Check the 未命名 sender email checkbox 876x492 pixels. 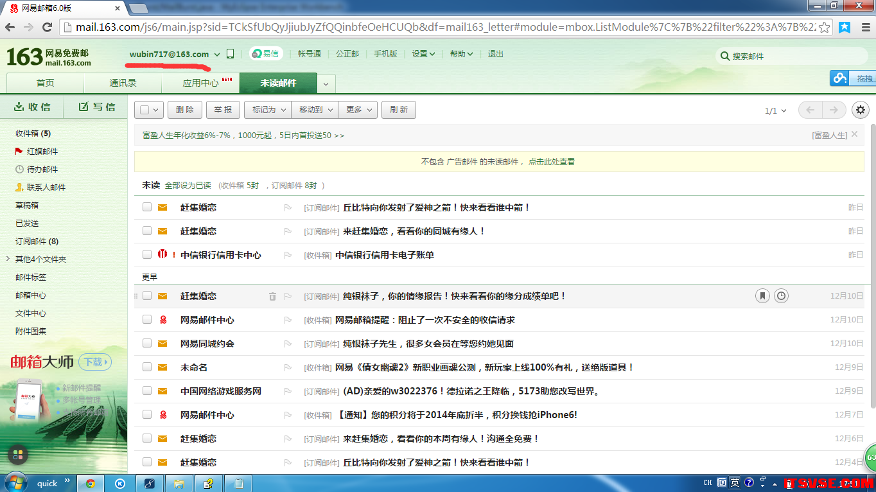(147, 367)
